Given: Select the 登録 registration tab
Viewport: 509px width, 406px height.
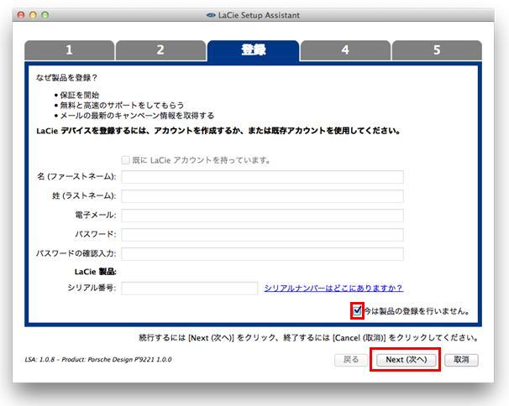Looking at the screenshot, I should coord(253,50).
